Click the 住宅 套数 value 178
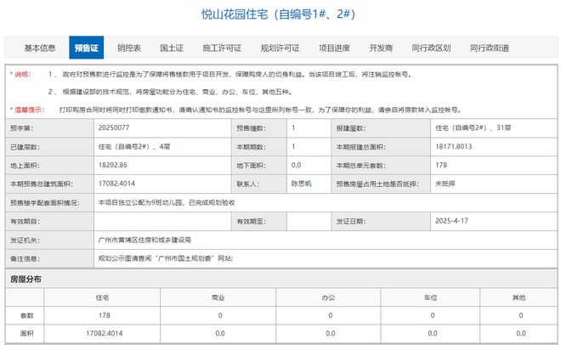The image size is (561, 345). click(x=104, y=315)
